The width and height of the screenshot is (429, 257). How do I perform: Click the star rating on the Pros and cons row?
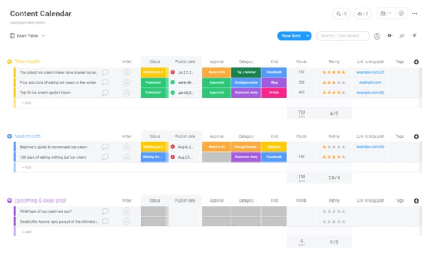click(x=334, y=82)
